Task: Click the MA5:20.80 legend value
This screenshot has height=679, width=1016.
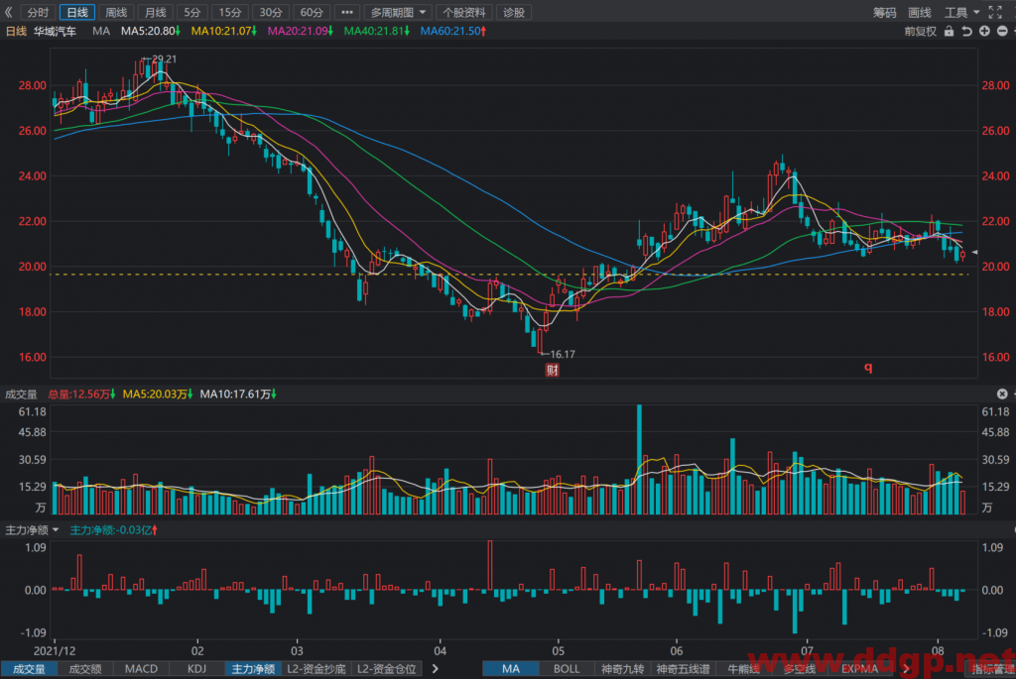Action: point(151,31)
